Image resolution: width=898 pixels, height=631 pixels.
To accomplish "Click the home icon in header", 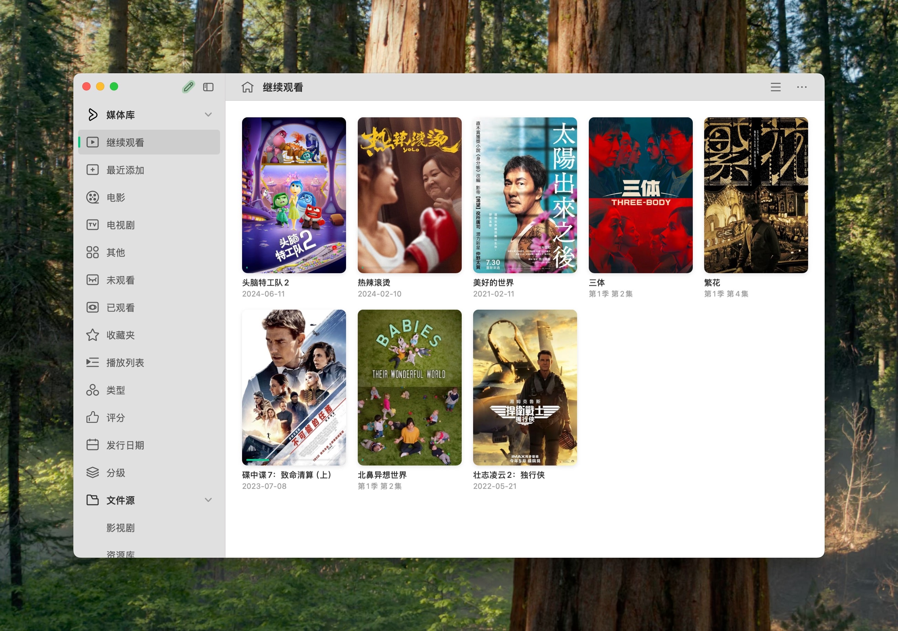I will tap(248, 87).
